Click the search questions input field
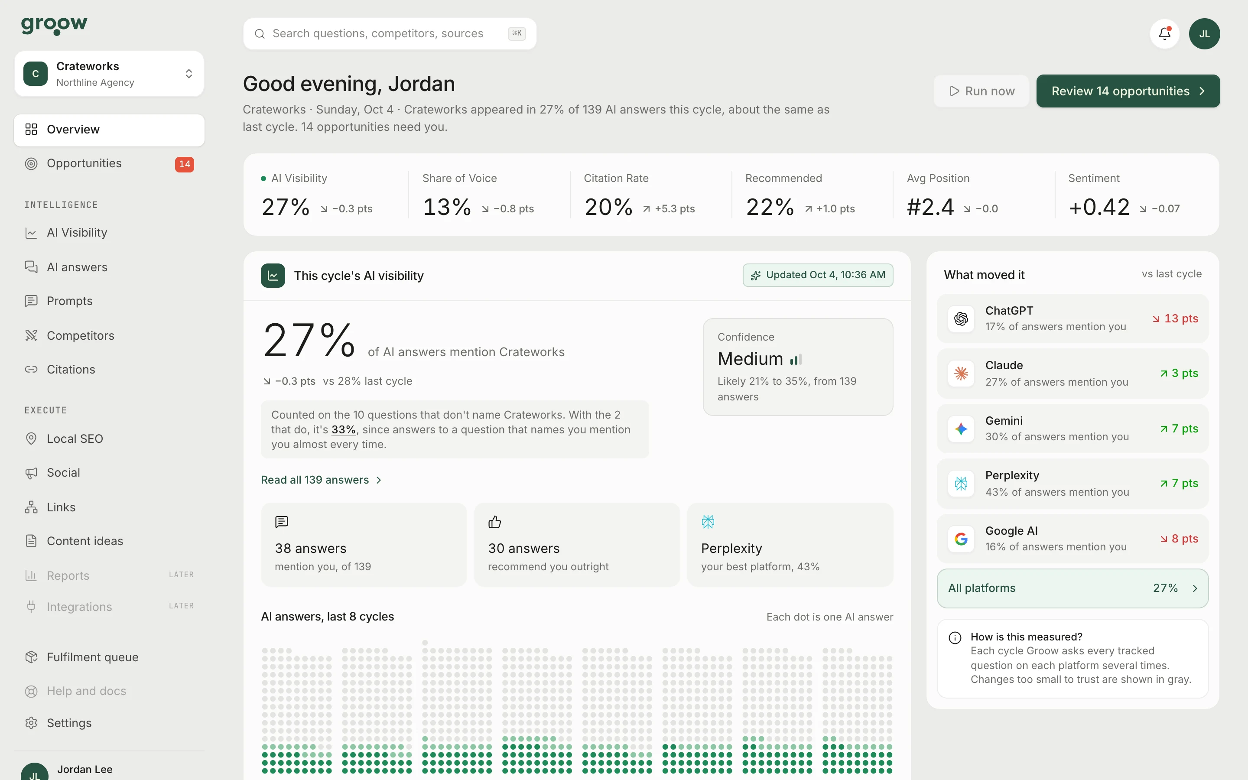This screenshot has height=780, width=1248. click(390, 34)
